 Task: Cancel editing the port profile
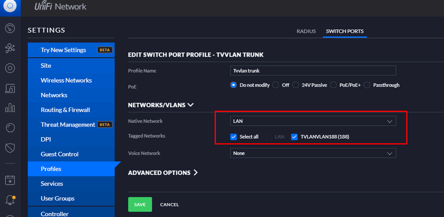tap(169, 205)
